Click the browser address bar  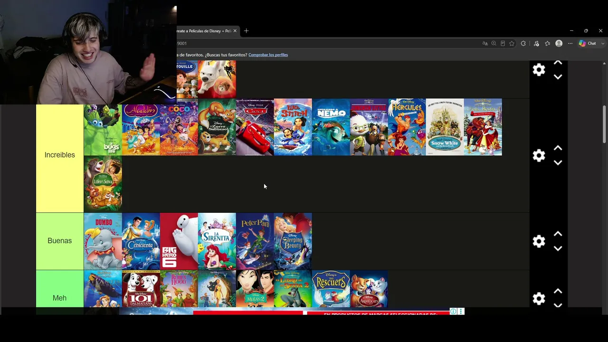328,43
